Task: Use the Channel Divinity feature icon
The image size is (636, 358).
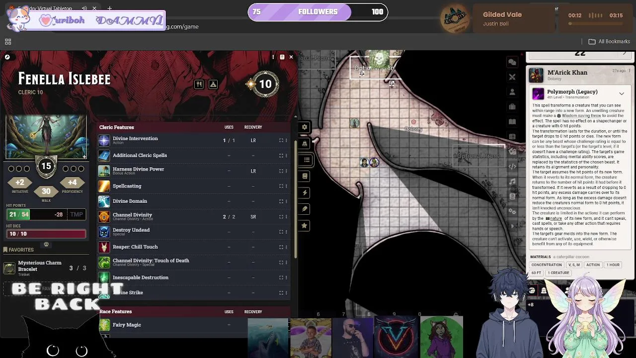Action: click(104, 217)
